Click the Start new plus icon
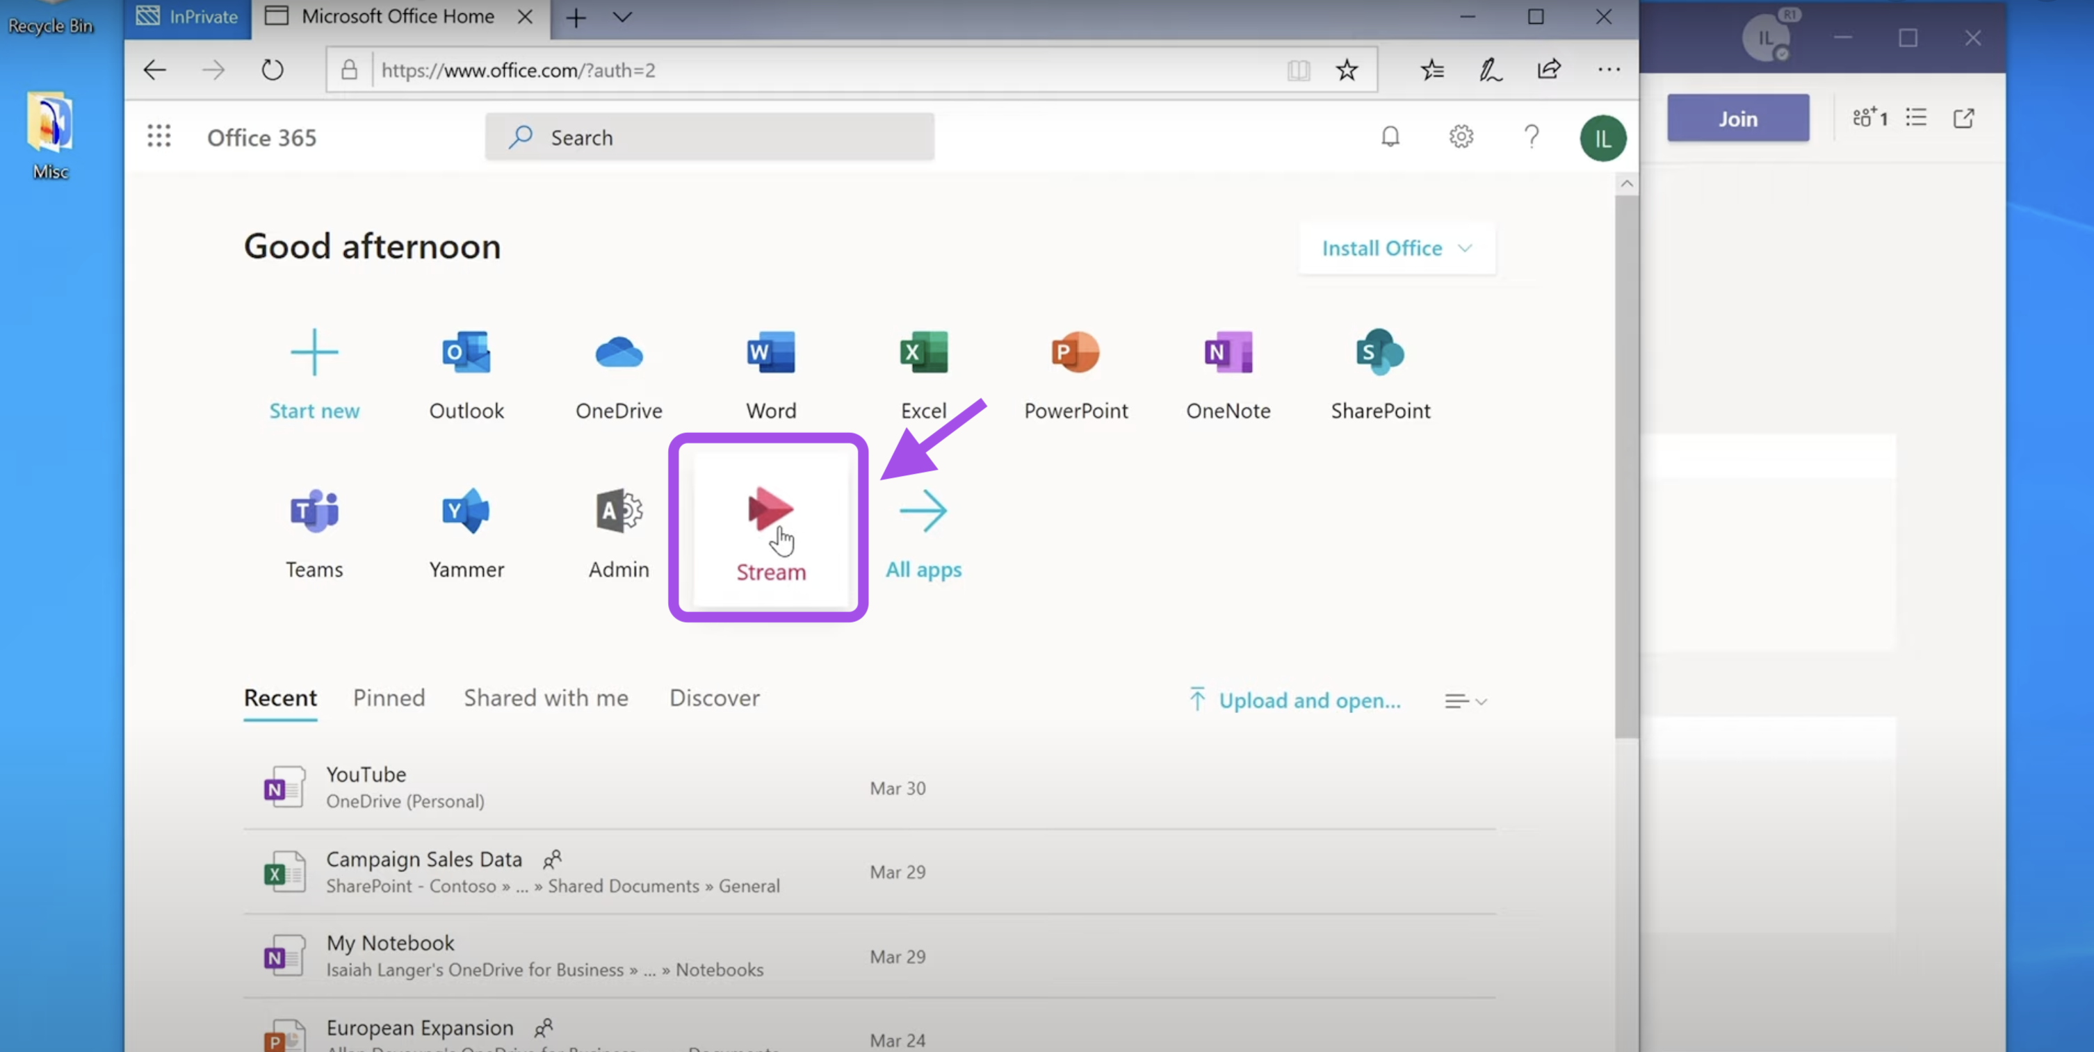 click(x=314, y=352)
